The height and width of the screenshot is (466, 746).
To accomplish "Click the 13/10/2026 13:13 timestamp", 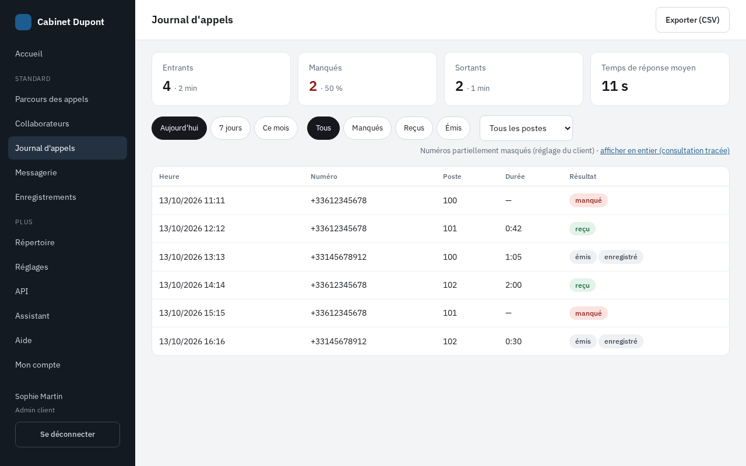I will pos(192,257).
